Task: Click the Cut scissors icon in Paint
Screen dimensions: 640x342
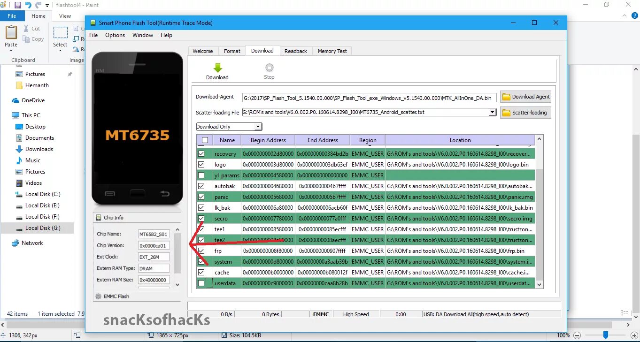Action: pyautogui.click(x=26, y=29)
